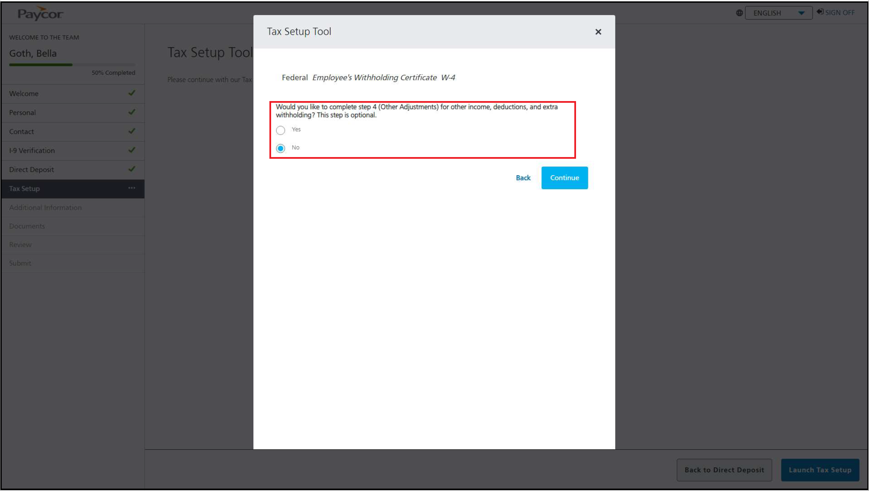The height and width of the screenshot is (491, 869).
Task: Click the language dropdown arrow
Action: pyautogui.click(x=801, y=13)
